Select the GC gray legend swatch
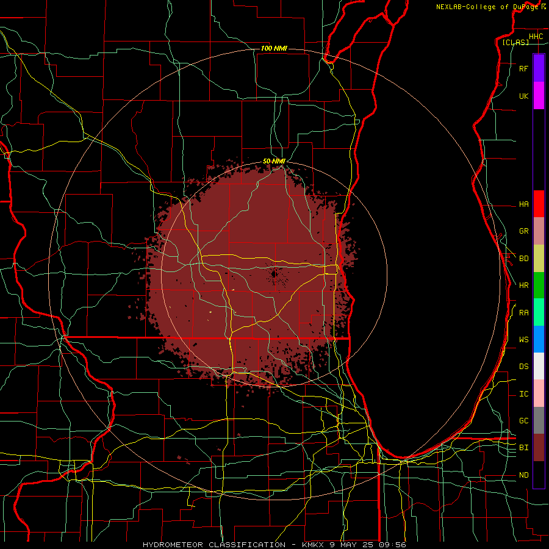The width and height of the screenshot is (549, 549). tap(539, 420)
